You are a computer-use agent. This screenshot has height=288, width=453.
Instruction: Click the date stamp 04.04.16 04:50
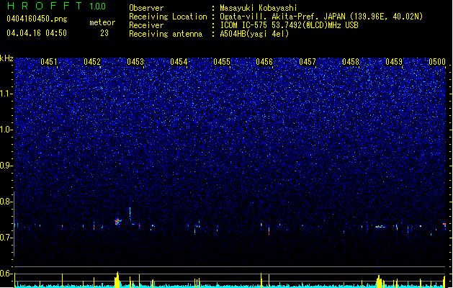[37, 33]
